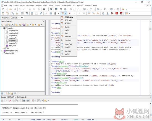Screen dimensions: 152x121
Task: Click the Find binoculars icon
Action: point(44,9)
